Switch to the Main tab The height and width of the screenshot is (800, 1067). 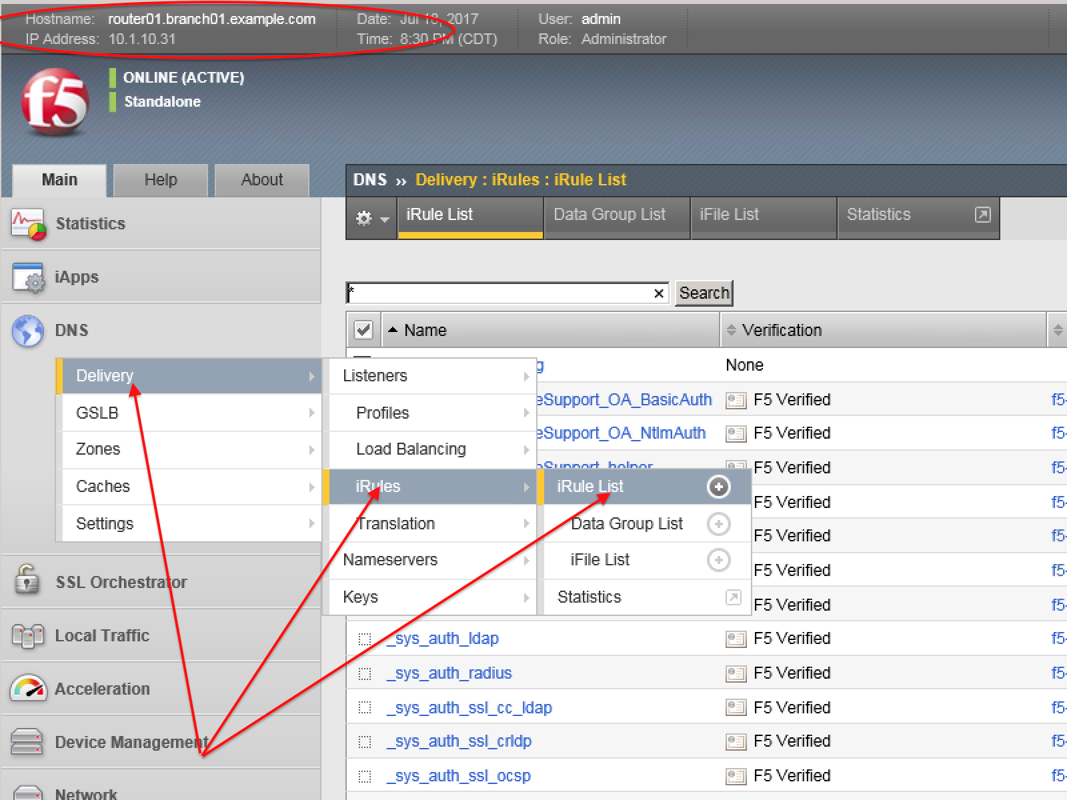coord(59,180)
